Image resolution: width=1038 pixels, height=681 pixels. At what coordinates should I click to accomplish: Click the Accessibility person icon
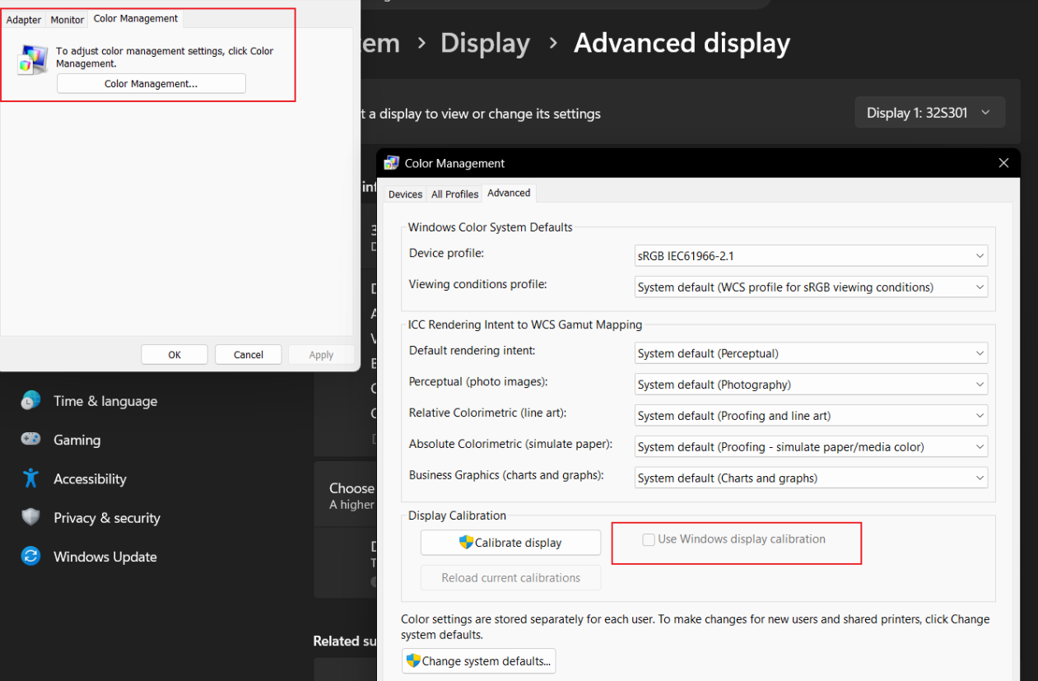(x=31, y=478)
